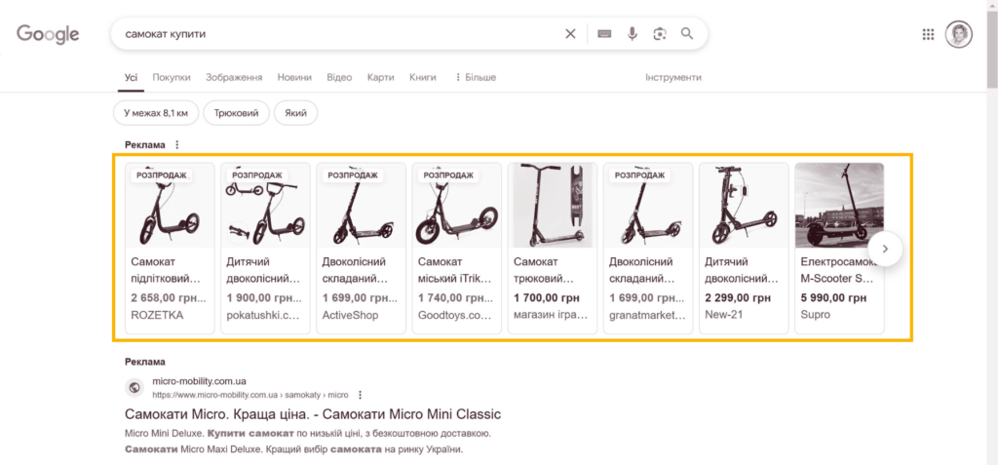
Task: Click the magnifying glass search icon
Action: pos(687,34)
